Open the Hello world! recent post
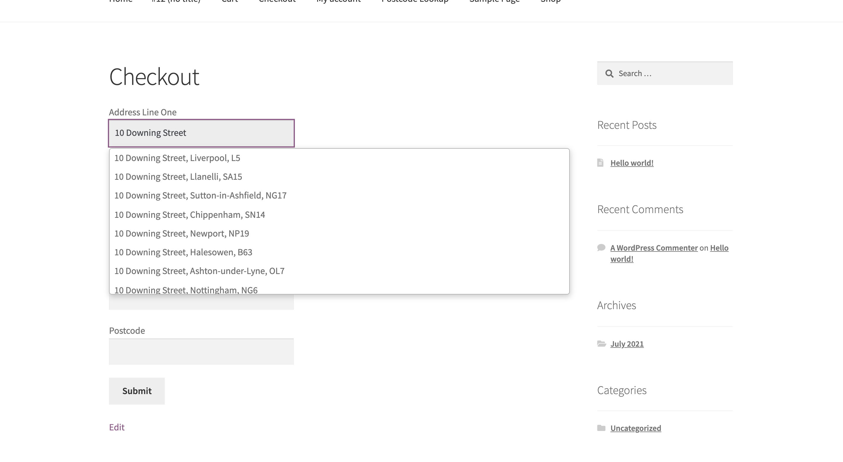Viewport: 843px width, 462px height. [632, 162]
